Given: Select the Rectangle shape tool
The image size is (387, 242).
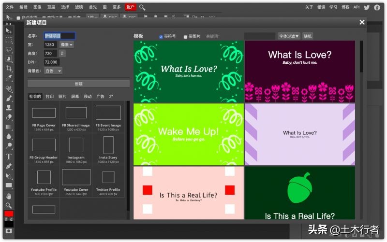Looking at the screenshot, I should [9, 185].
